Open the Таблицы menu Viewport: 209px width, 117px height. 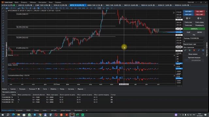pos(33,2)
